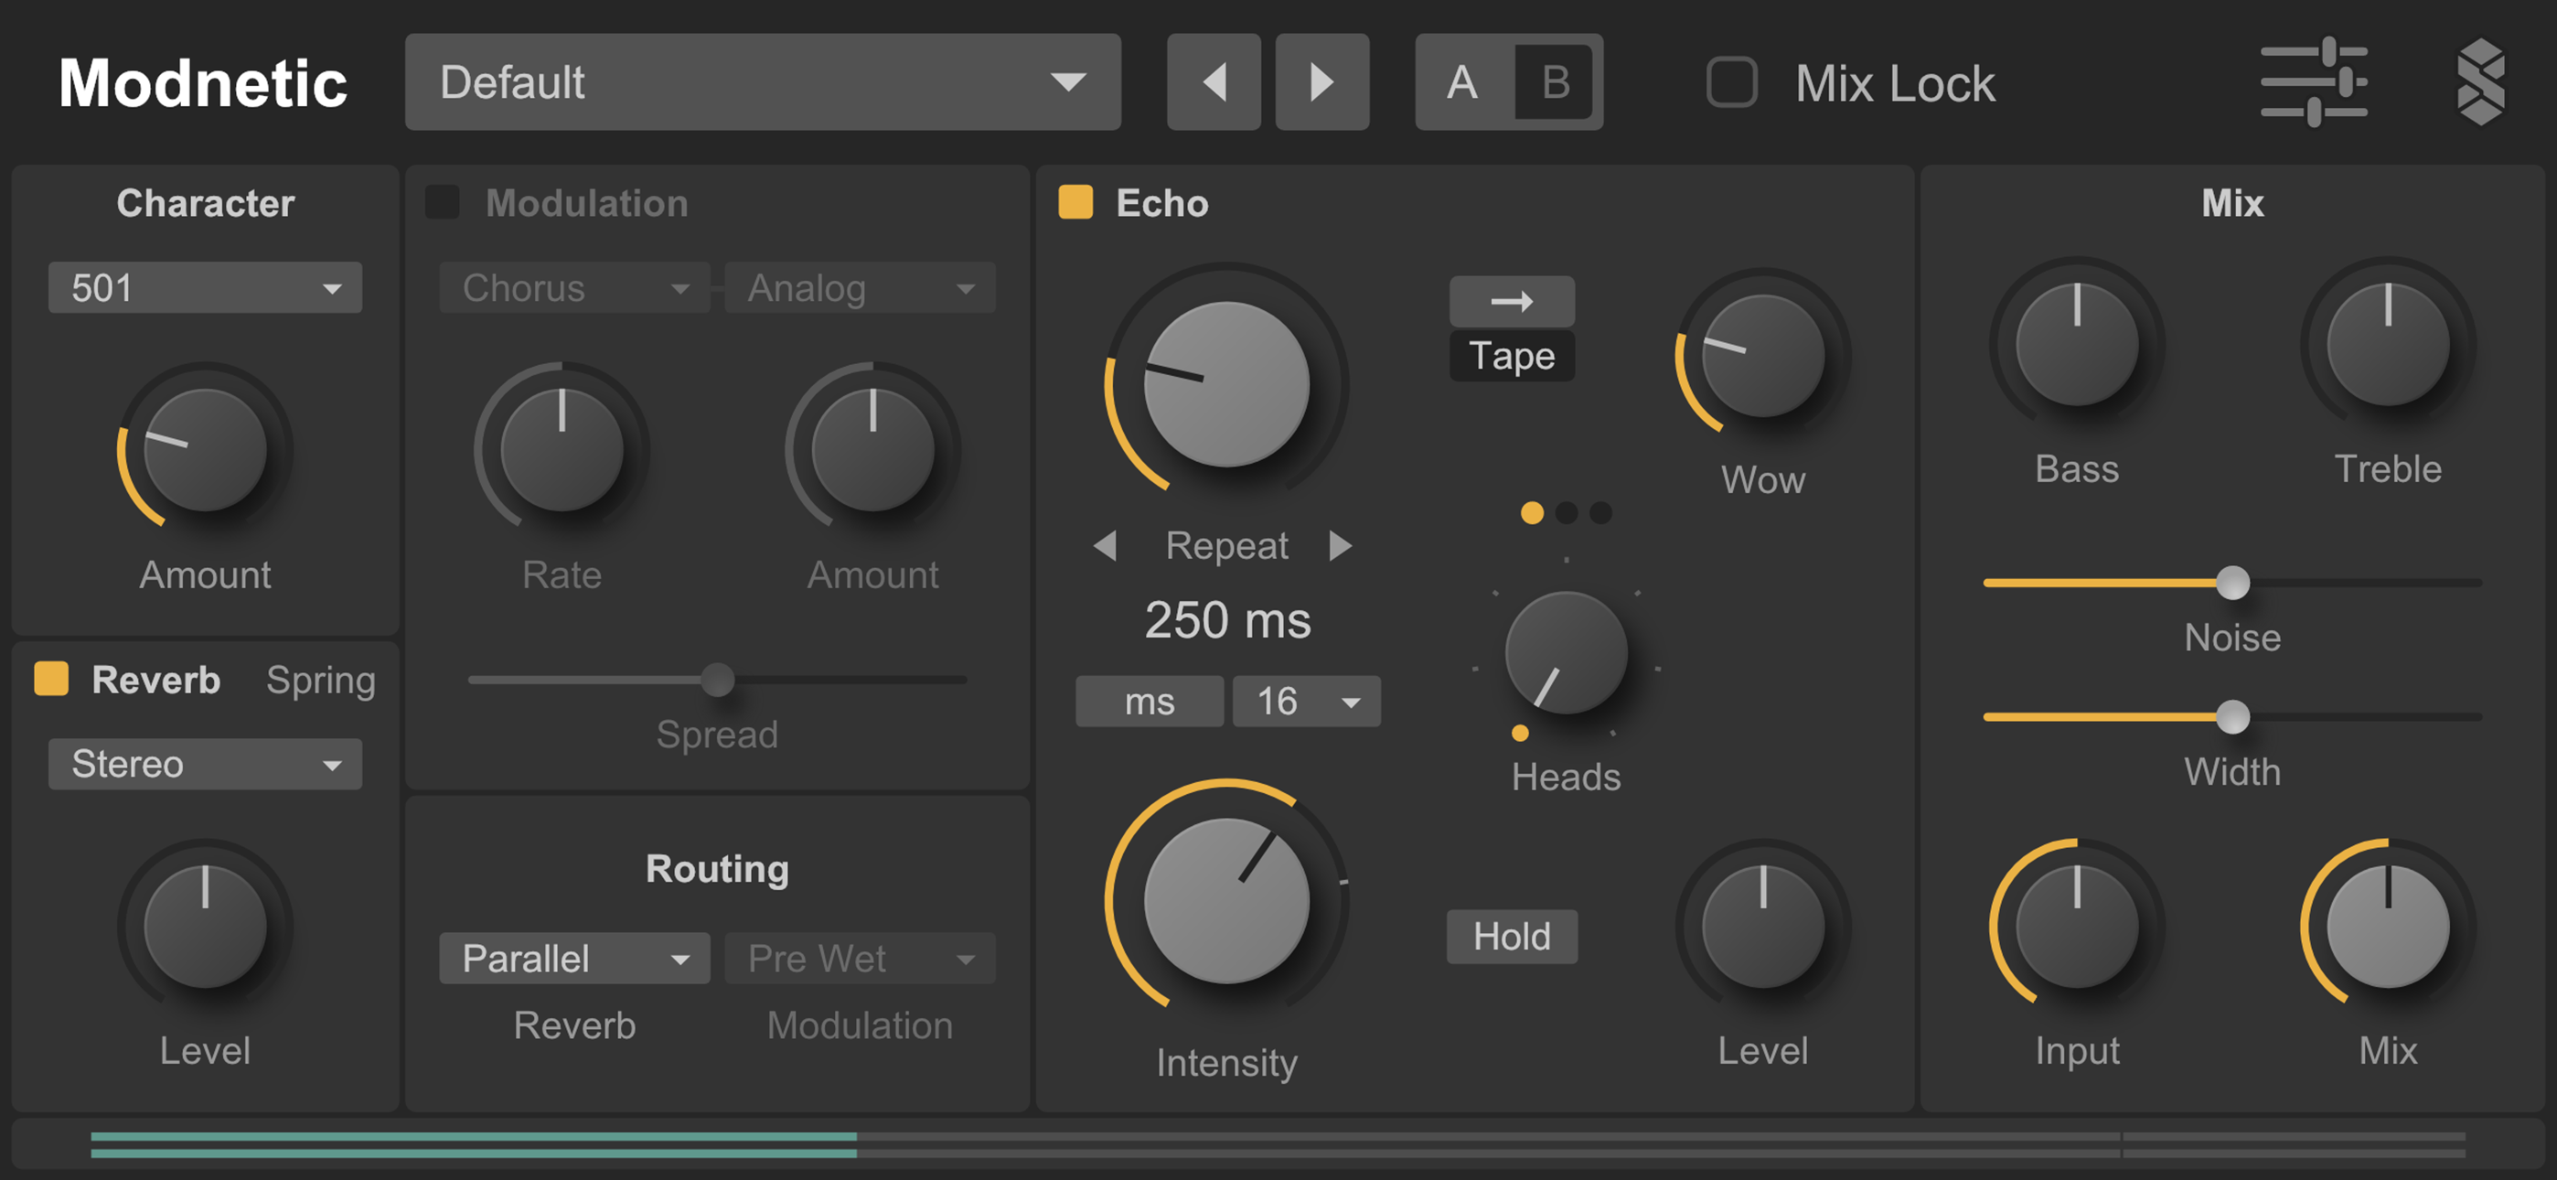
Task: Open the Parallel routing dropdown
Action: click(x=573, y=959)
